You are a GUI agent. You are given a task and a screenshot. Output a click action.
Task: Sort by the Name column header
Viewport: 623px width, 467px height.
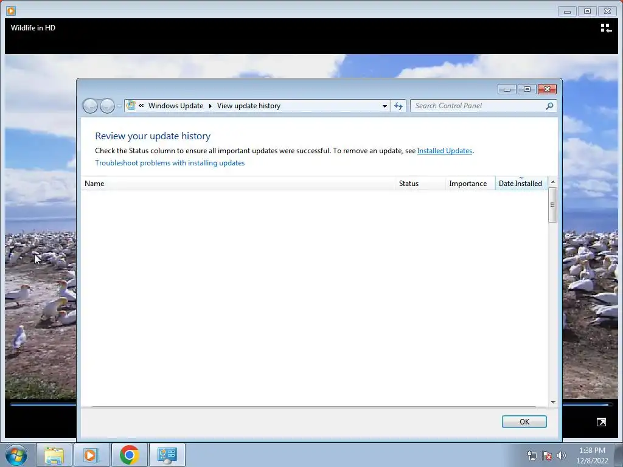[238, 184]
